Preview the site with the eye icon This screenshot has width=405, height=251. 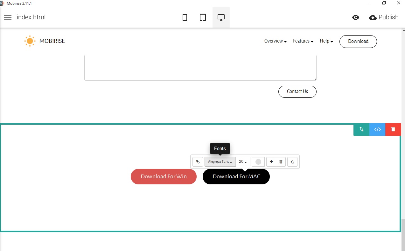(x=356, y=17)
